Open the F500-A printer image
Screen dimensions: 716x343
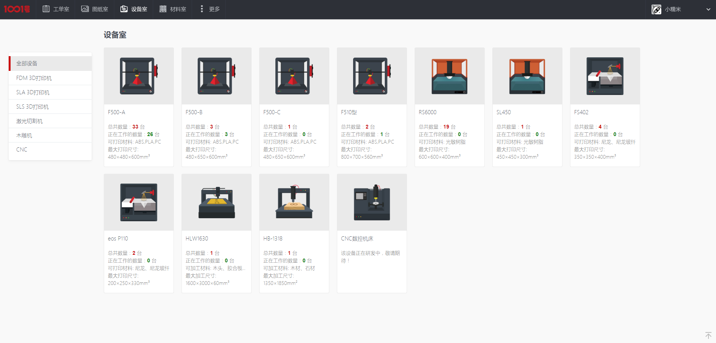pos(138,76)
